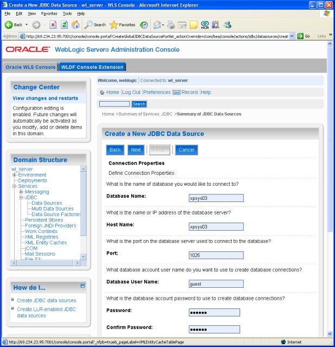Screen dimensions: 335x347
Task: Click the browser Stop button
Action: coord(53,25)
